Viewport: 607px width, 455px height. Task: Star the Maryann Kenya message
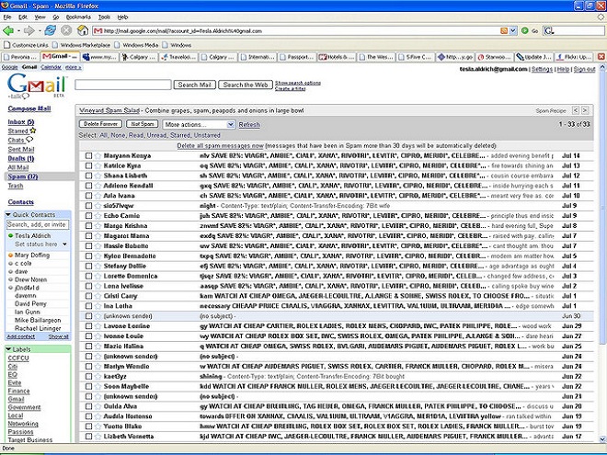coord(98,156)
